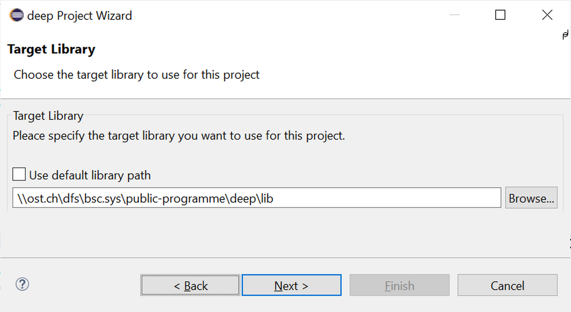This screenshot has width=571, height=312.
Task: Click the greyed-out Finish button
Action: coord(399,285)
